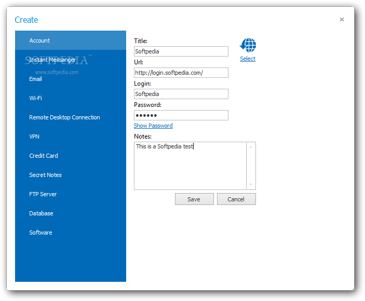Screen dimensions: 365x301
Task: Click the Login: label
Action: click(x=142, y=84)
